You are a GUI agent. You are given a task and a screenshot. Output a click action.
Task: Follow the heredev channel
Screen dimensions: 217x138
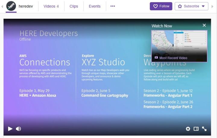tap(161, 6)
